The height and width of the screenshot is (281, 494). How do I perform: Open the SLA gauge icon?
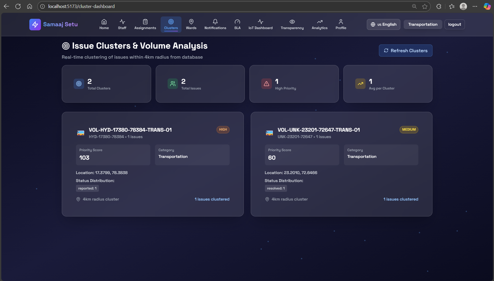(237, 22)
